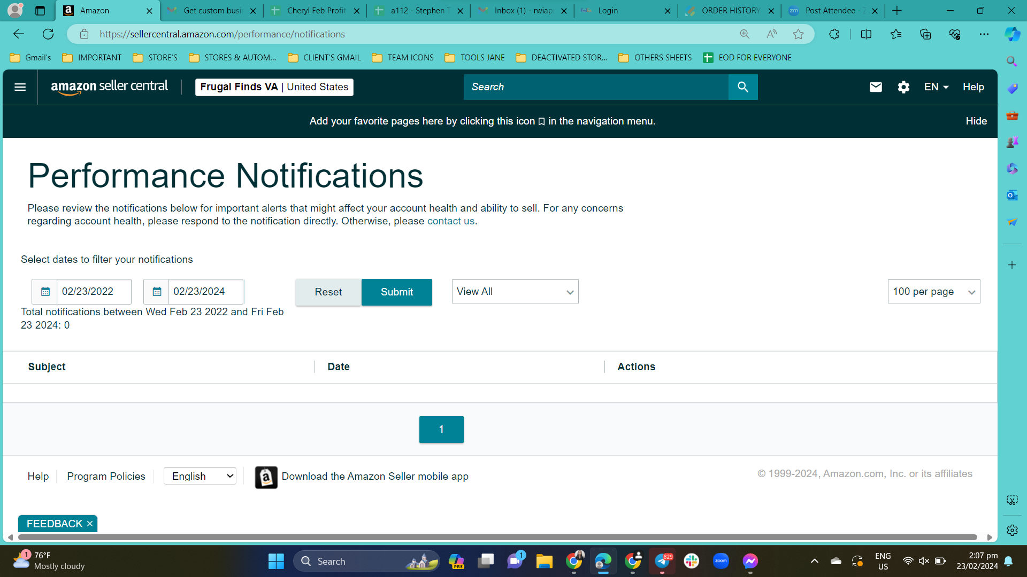This screenshot has height=577, width=1027.
Task: Open the Favorites list icon
Action: pyautogui.click(x=896, y=34)
